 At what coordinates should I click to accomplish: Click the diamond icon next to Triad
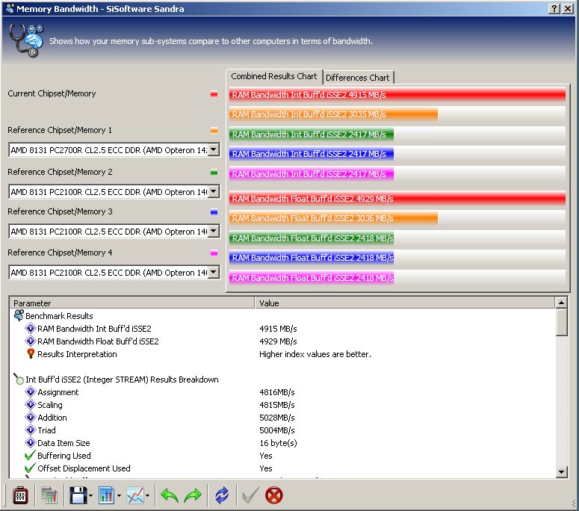(31, 430)
